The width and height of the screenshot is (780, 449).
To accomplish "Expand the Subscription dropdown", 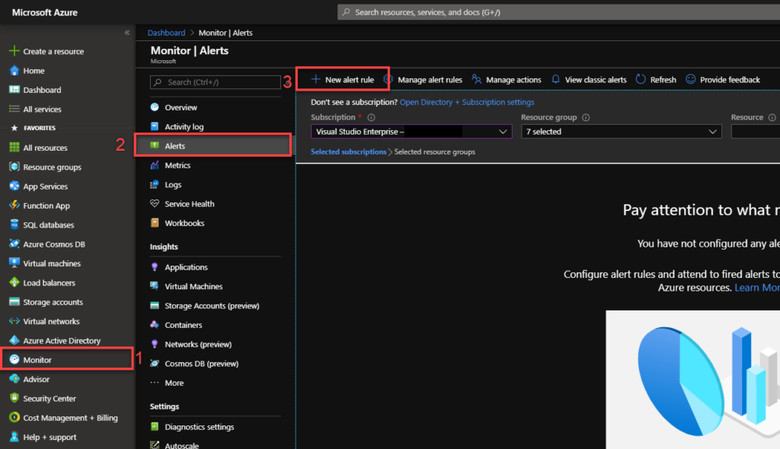I will tap(410, 131).
